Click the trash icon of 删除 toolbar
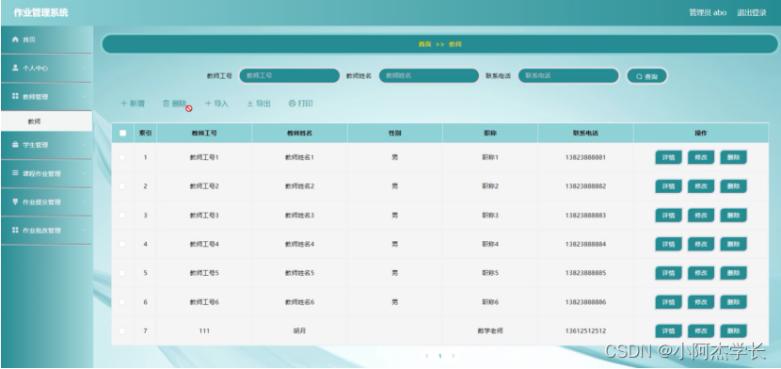Image resolution: width=781 pixels, height=369 pixels. [x=166, y=104]
